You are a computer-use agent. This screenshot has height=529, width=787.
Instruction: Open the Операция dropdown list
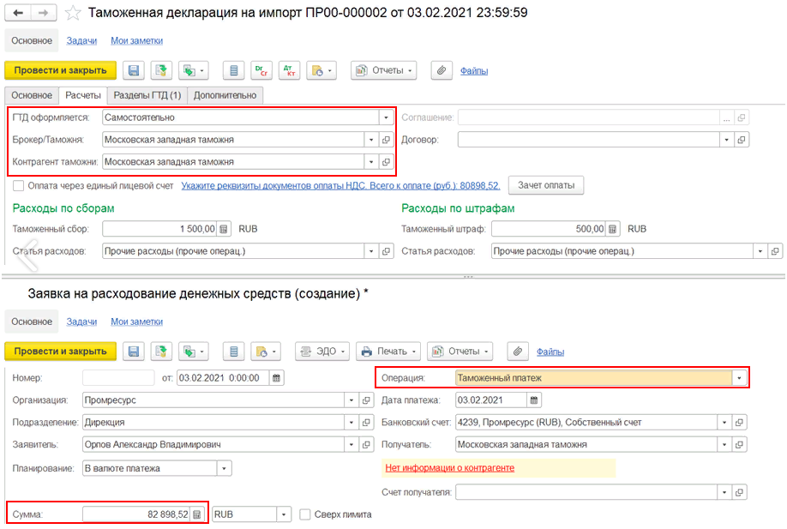(738, 377)
